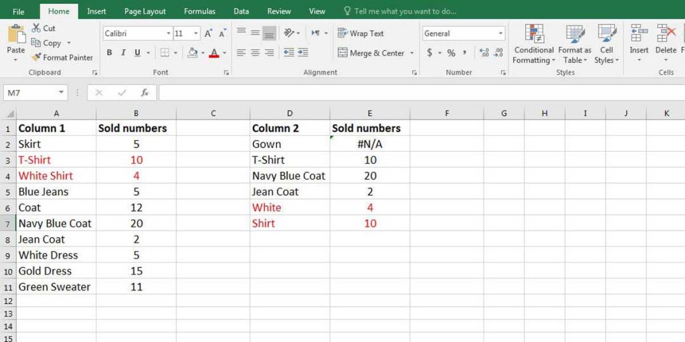Apply the red Font Color A
The height and width of the screenshot is (342, 685).
pos(213,53)
